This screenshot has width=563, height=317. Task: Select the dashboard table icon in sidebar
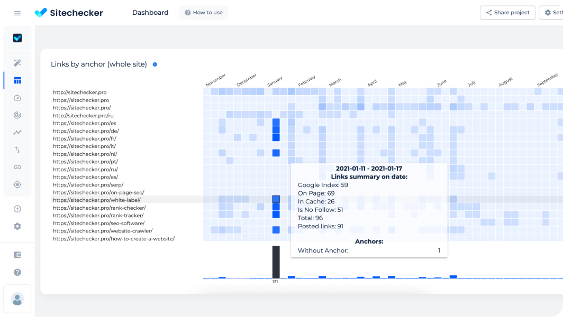point(17,80)
